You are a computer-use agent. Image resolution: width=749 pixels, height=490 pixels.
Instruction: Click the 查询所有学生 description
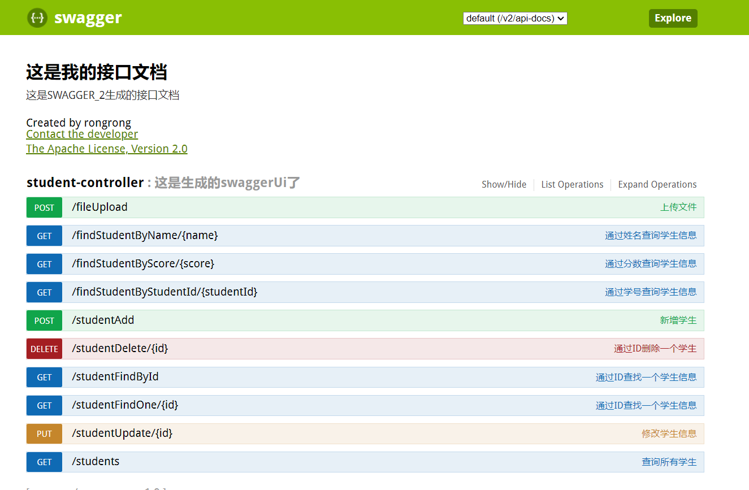coord(669,462)
